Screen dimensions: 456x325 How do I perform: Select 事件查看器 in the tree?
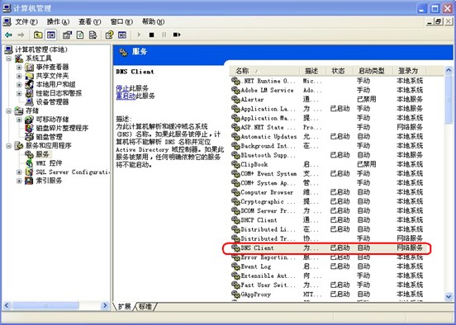pyautogui.click(x=52, y=68)
